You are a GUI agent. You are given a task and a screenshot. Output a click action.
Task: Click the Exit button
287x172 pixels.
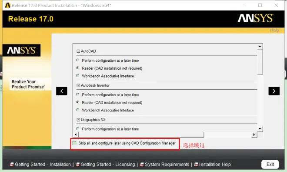(x=270, y=164)
